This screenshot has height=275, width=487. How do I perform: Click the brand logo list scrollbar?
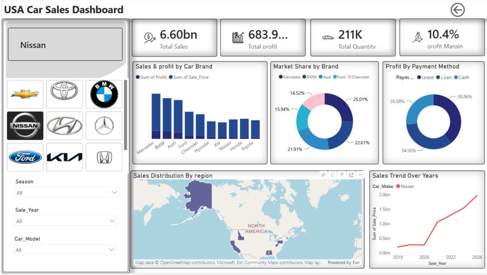pos(126,115)
